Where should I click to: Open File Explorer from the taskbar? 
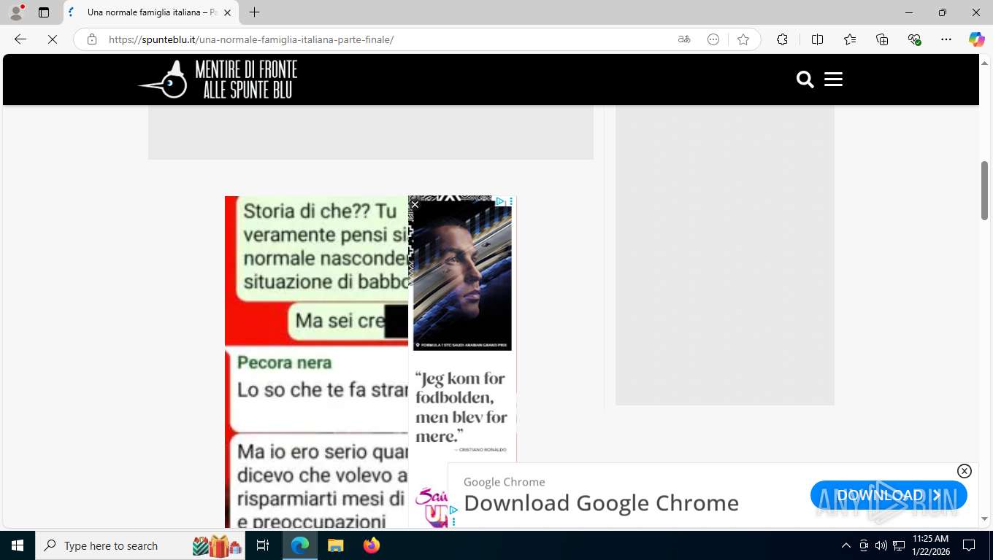click(335, 545)
